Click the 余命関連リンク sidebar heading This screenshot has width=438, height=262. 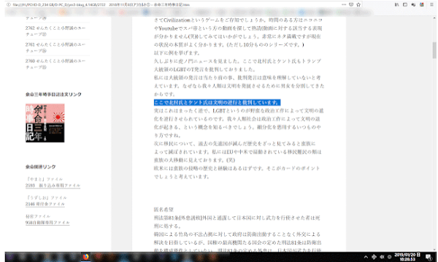coord(40,167)
